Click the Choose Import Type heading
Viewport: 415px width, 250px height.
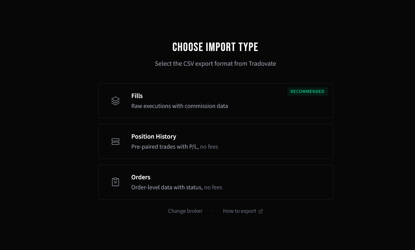tap(215, 47)
